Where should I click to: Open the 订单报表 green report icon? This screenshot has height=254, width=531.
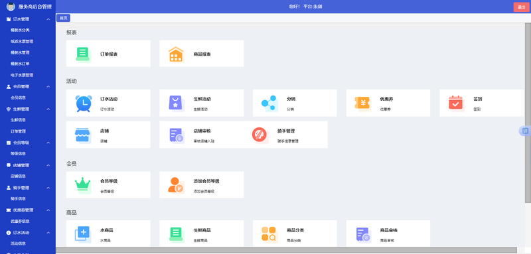click(x=83, y=54)
